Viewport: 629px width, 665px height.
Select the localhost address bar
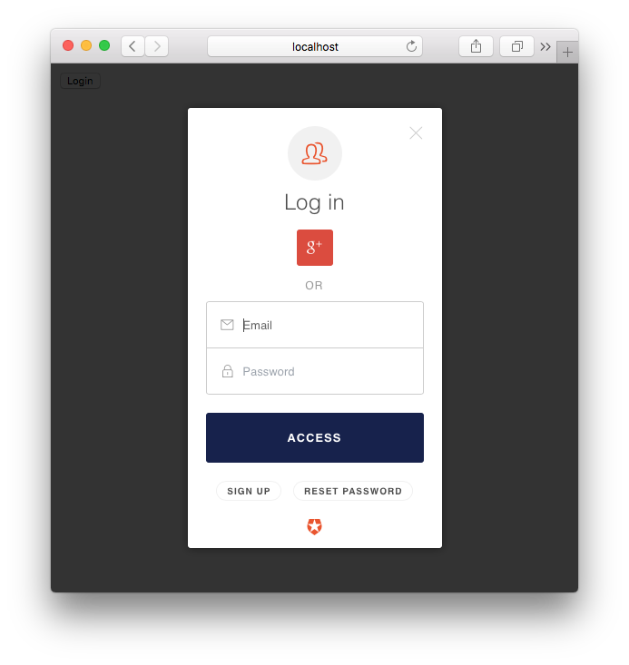click(x=315, y=46)
